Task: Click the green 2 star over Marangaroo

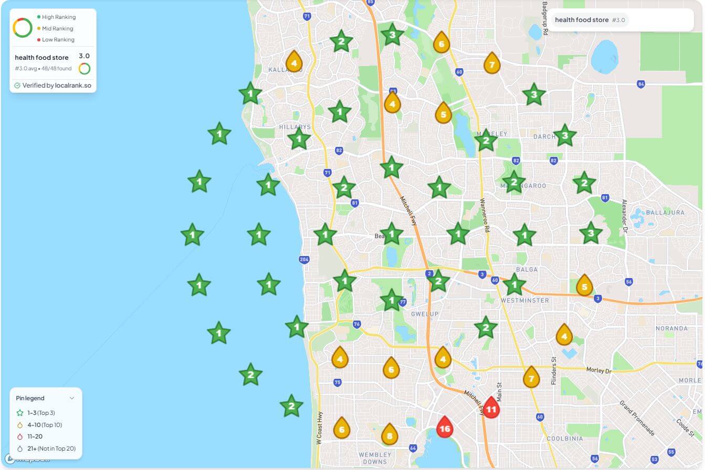Action: click(x=514, y=182)
